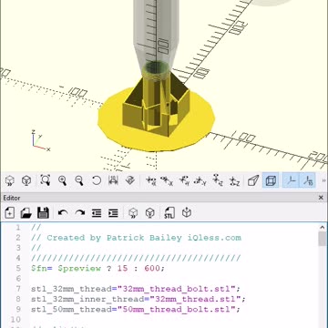The width and height of the screenshot is (328, 328).
Task: Switch to the +Z axis view
Action: (x=218, y=181)
